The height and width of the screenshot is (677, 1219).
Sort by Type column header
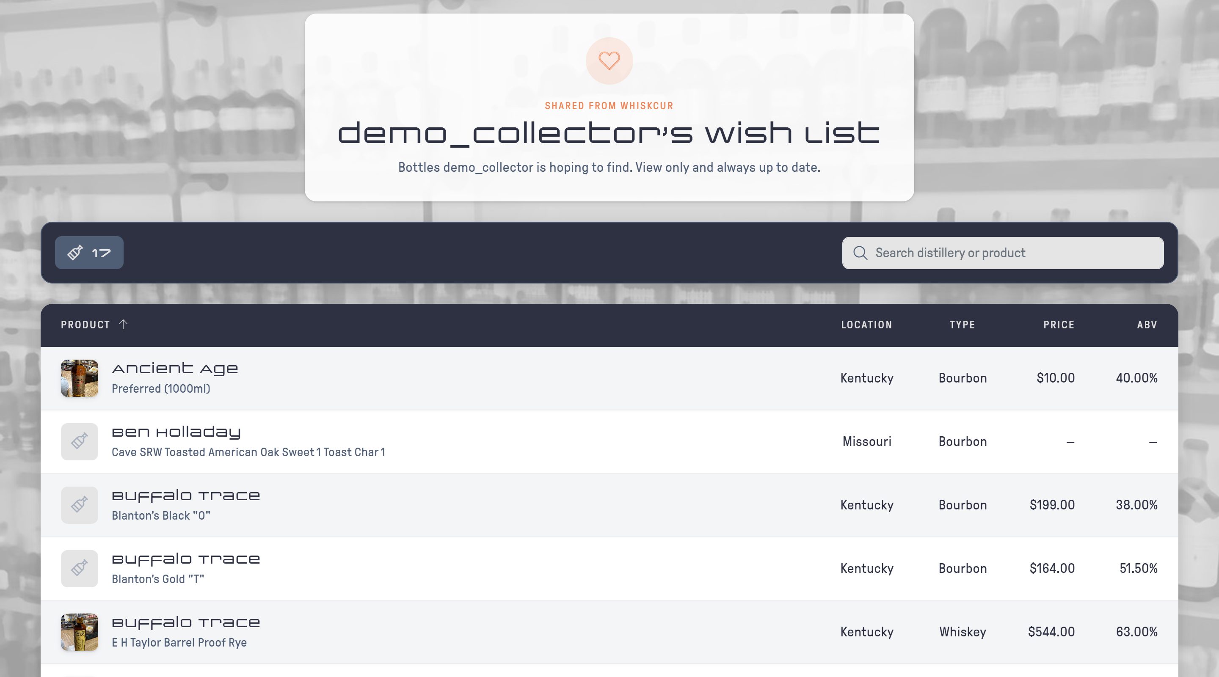[x=962, y=325]
